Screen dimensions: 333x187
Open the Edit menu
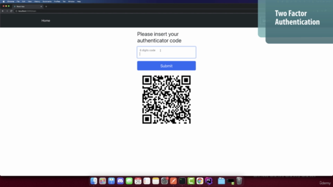pos(23,2)
